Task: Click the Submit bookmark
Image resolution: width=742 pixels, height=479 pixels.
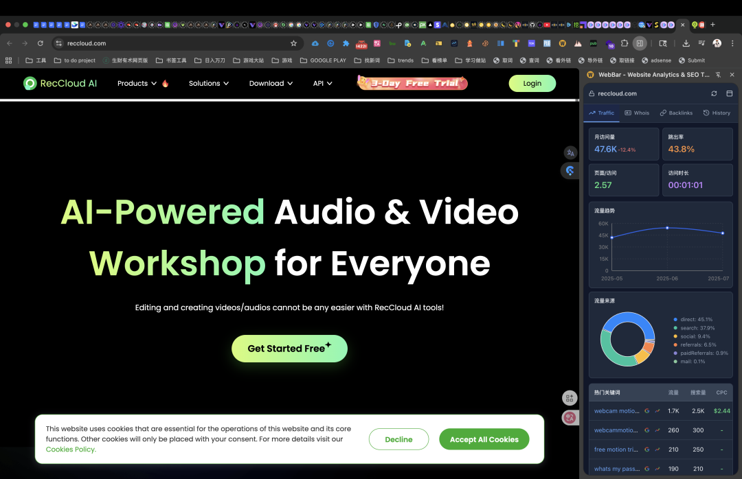Action: click(x=691, y=60)
